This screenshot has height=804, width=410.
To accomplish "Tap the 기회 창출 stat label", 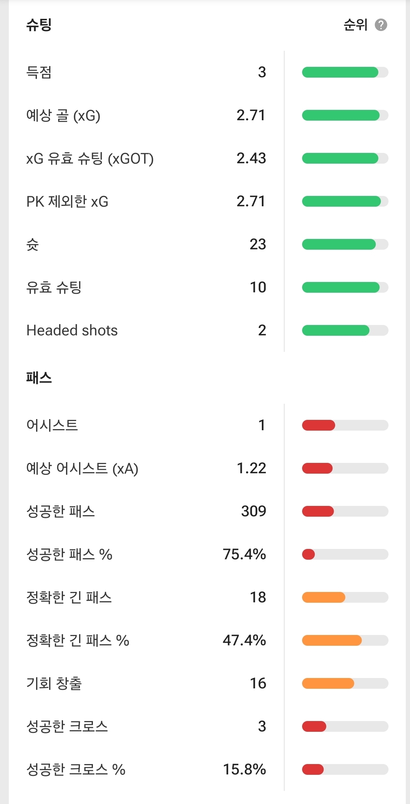I will [54, 683].
